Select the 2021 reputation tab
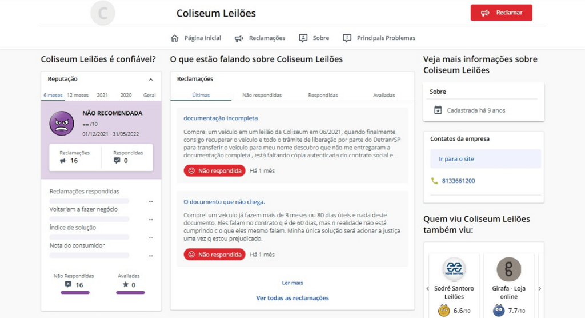 pyautogui.click(x=102, y=96)
